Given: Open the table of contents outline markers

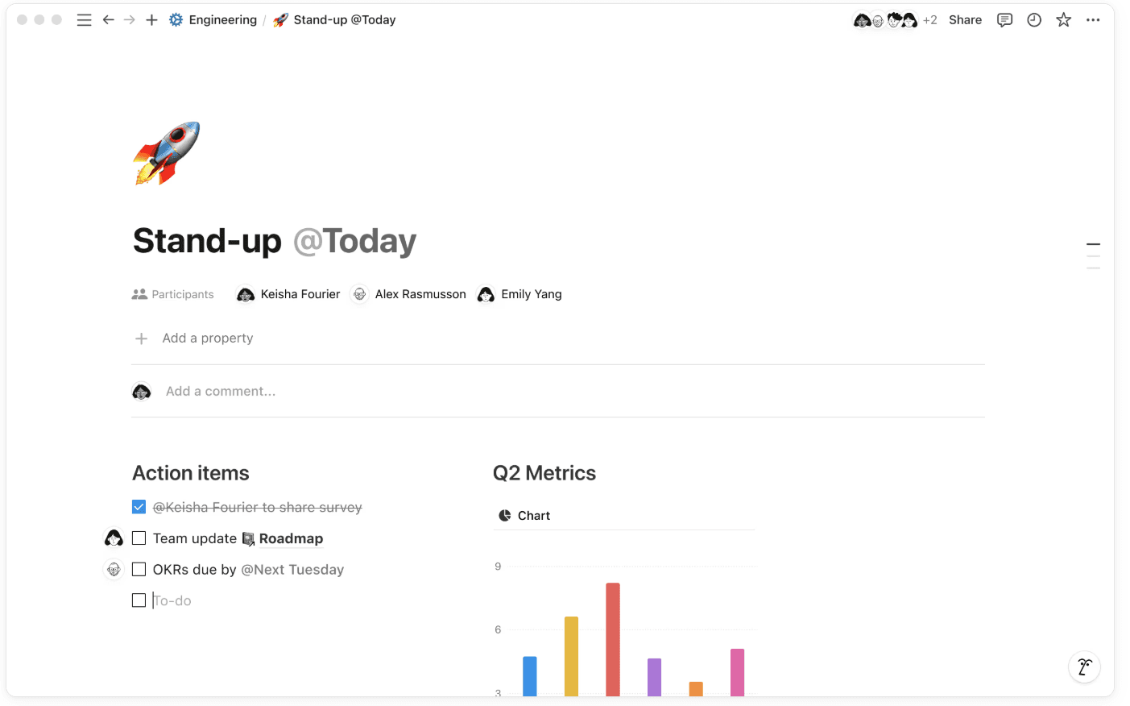Looking at the screenshot, I should tap(1093, 255).
